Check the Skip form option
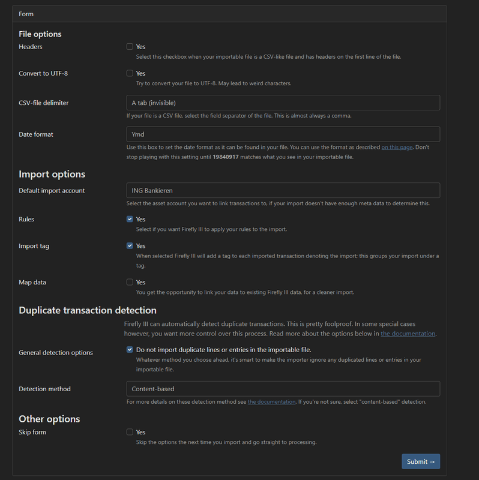This screenshot has height=480, width=479. click(x=130, y=432)
